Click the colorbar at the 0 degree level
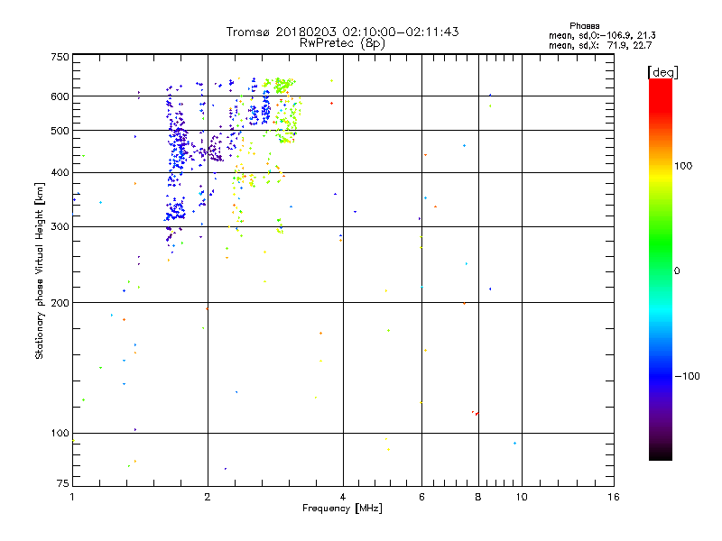 coord(661,270)
